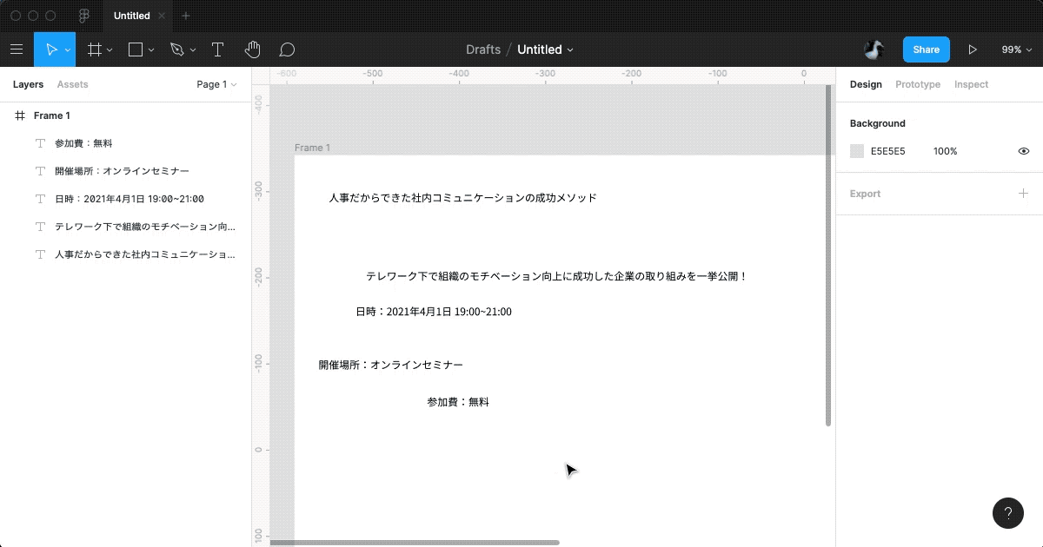Click Drafts in the breadcrumb

coord(483,49)
